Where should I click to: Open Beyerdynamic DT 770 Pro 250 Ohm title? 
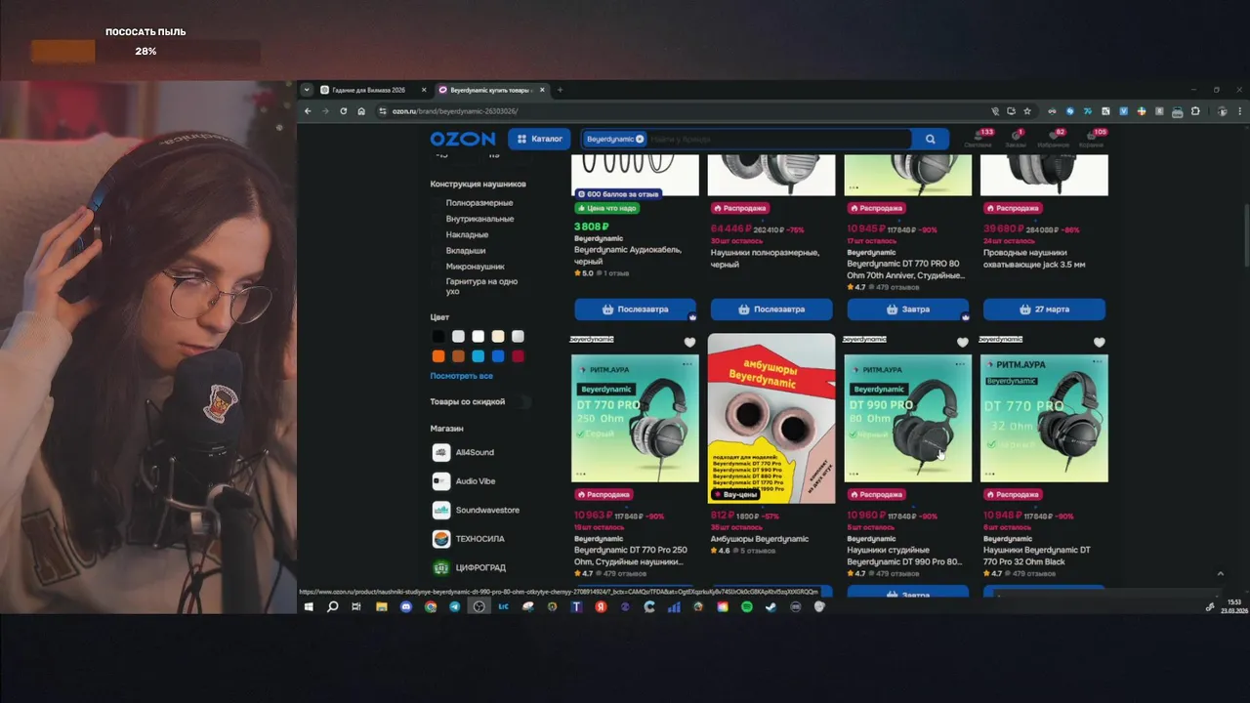pos(631,556)
